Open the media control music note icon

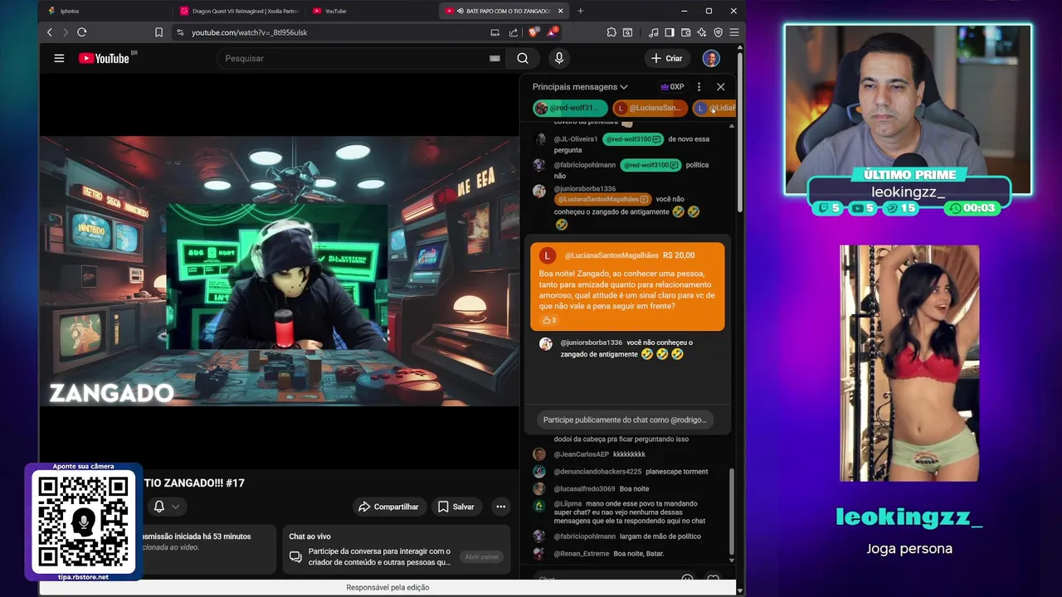(x=654, y=32)
